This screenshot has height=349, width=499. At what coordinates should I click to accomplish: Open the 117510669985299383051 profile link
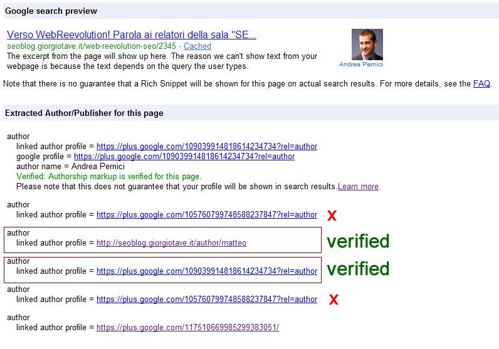click(188, 327)
